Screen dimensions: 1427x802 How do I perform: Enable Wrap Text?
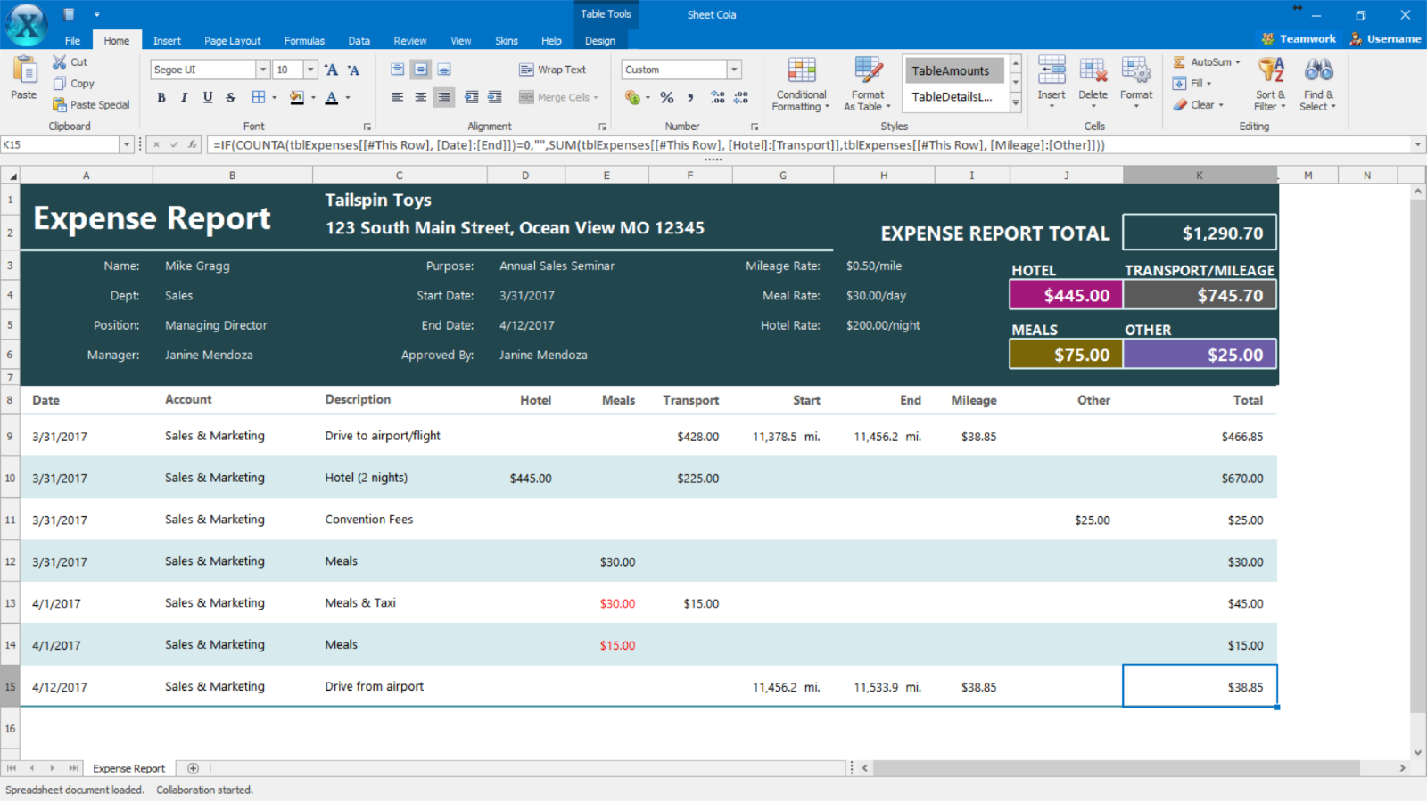coord(553,70)
